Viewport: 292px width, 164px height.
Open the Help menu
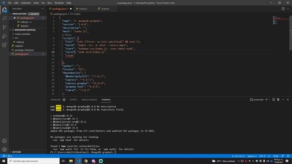click(69, 3)
